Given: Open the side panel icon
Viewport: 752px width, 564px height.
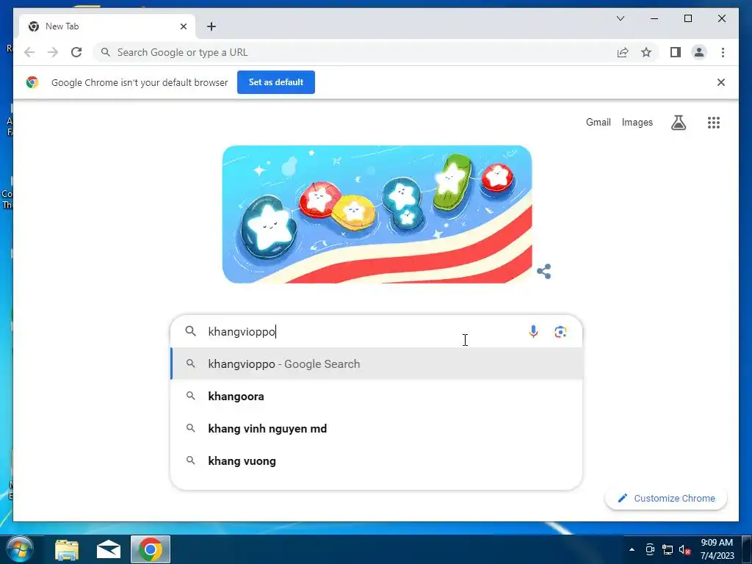Looking at the screenshot, I should pyautogui.click(x=676, y=52).
